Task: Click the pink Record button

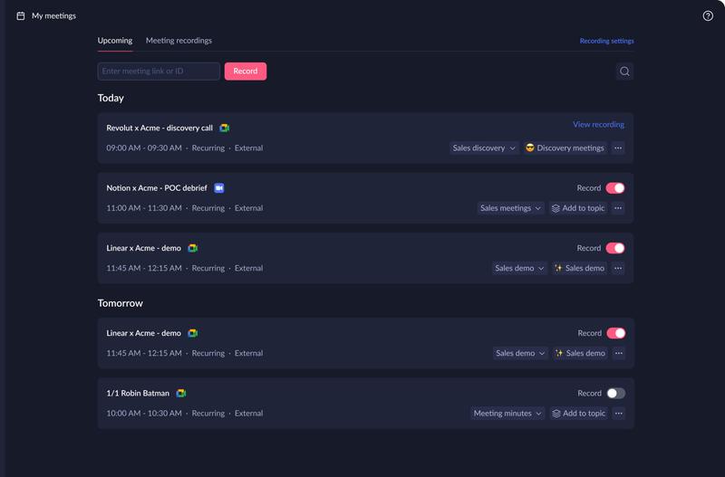Action: (x=246, y=72)
